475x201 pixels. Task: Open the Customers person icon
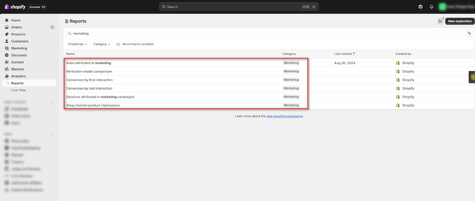click(7, 41)
